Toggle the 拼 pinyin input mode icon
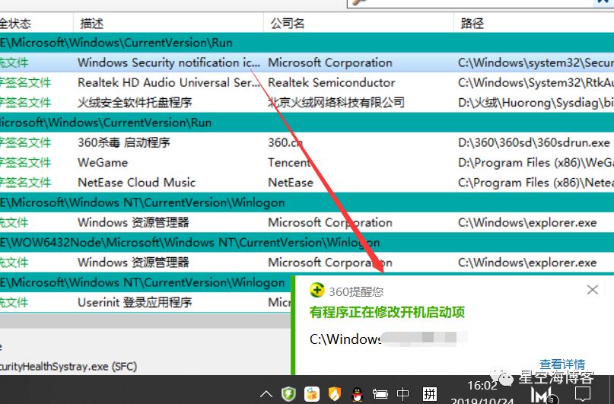This screenshot has height=404, width=614. [x=430, y=393]
